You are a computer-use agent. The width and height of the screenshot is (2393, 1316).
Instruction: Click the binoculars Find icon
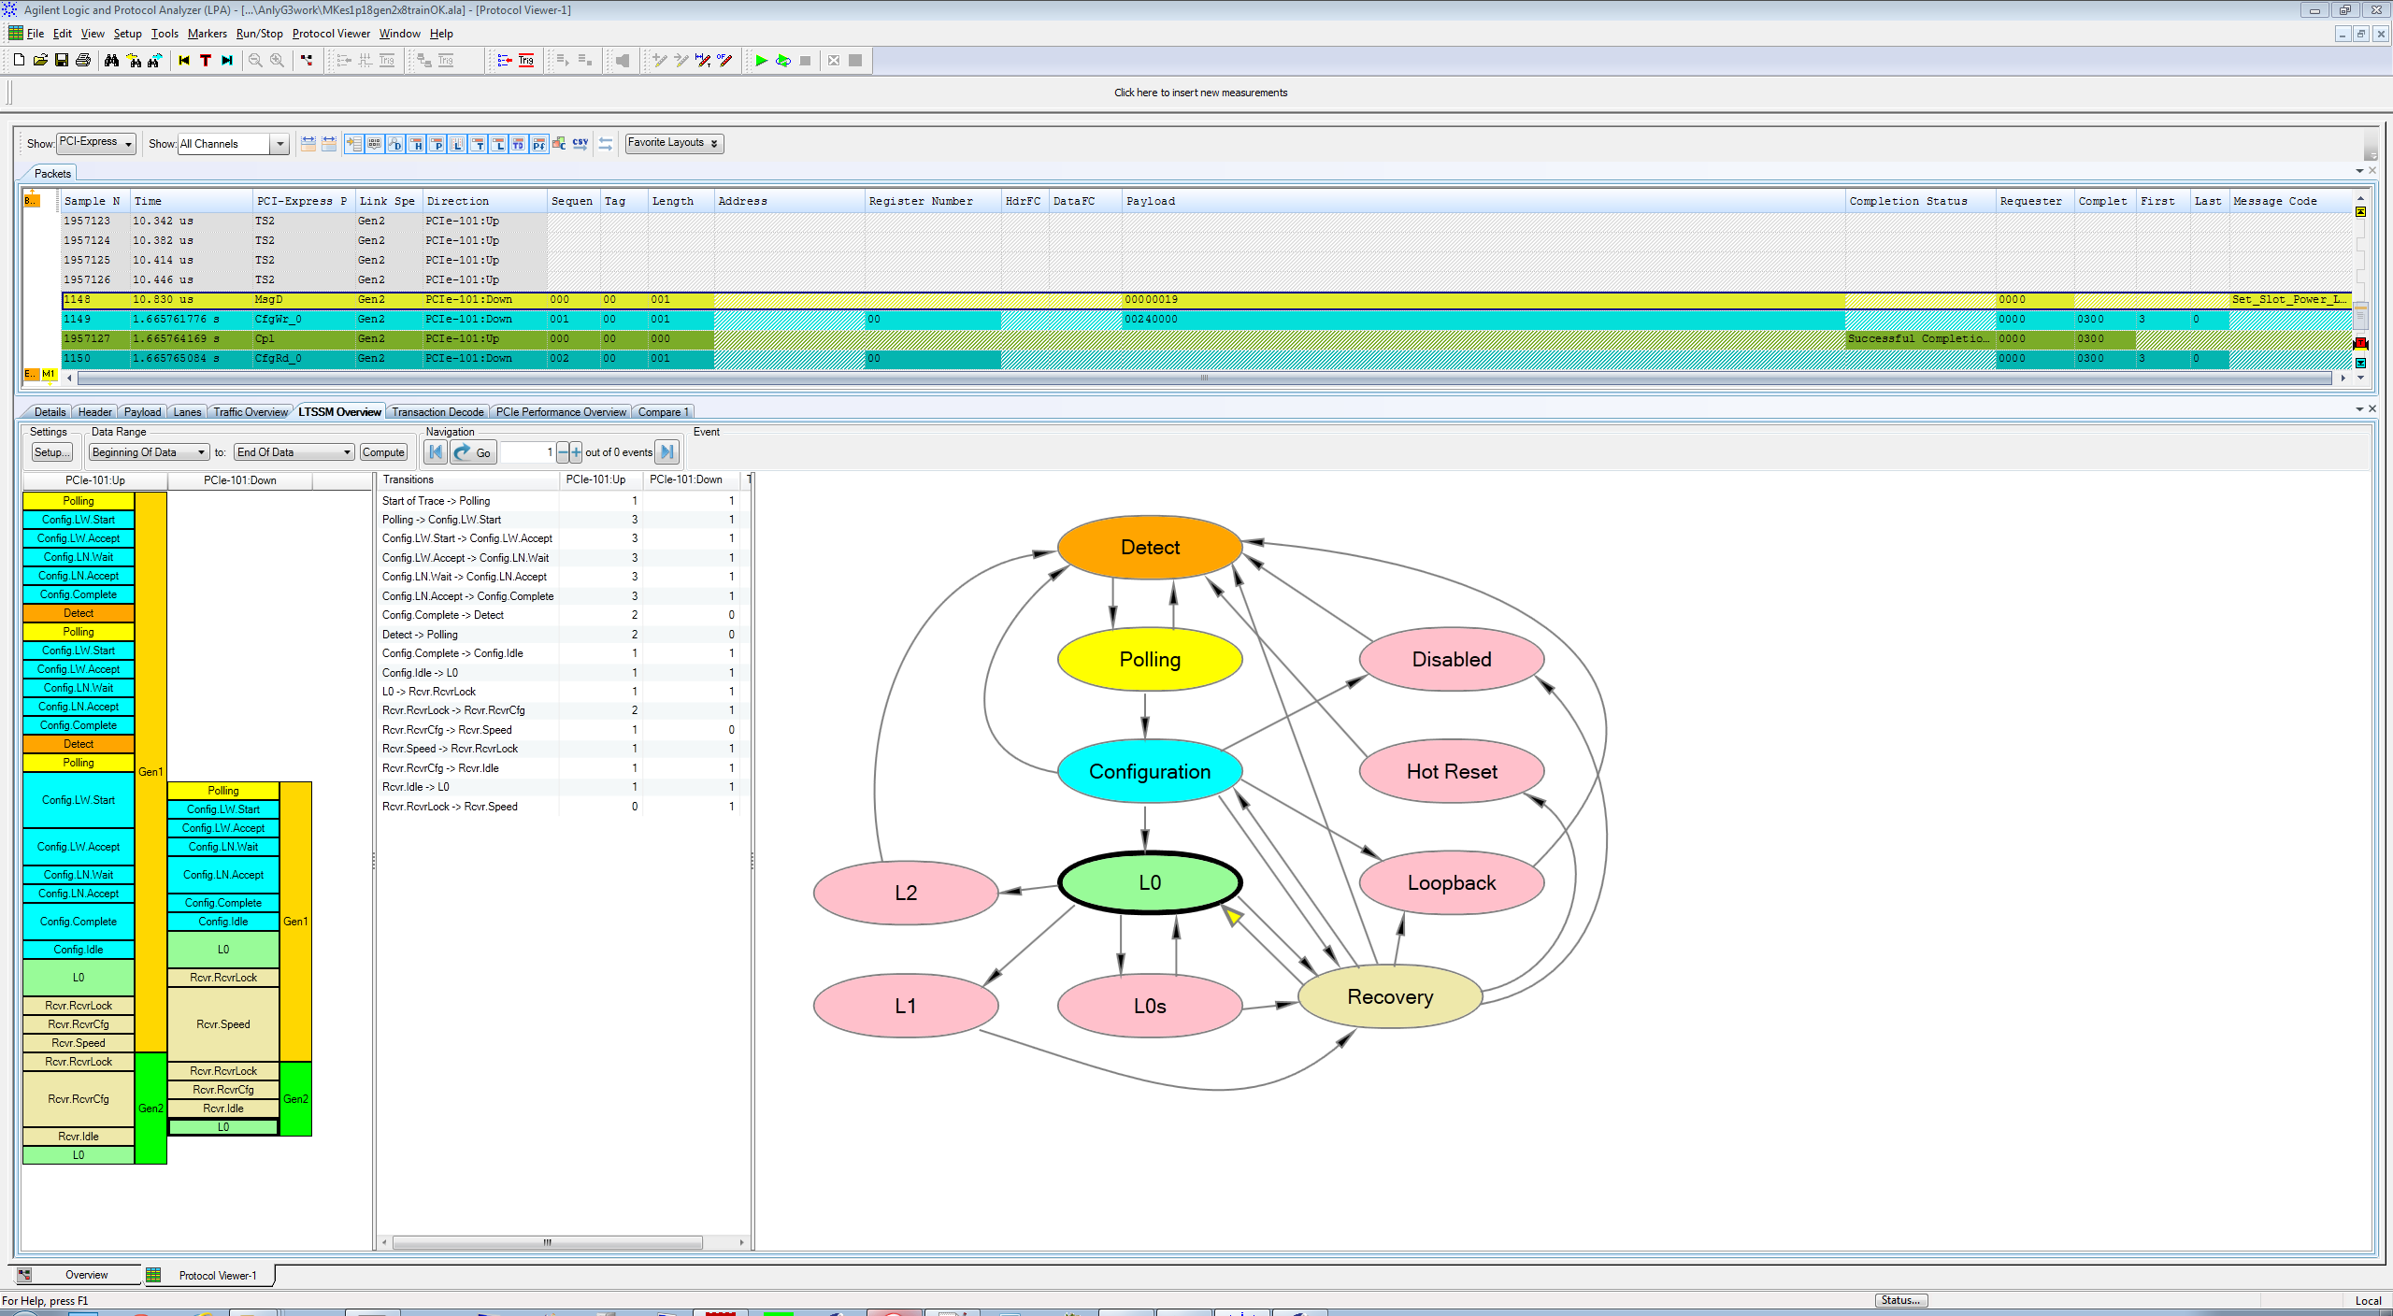(x=112, y=61)
